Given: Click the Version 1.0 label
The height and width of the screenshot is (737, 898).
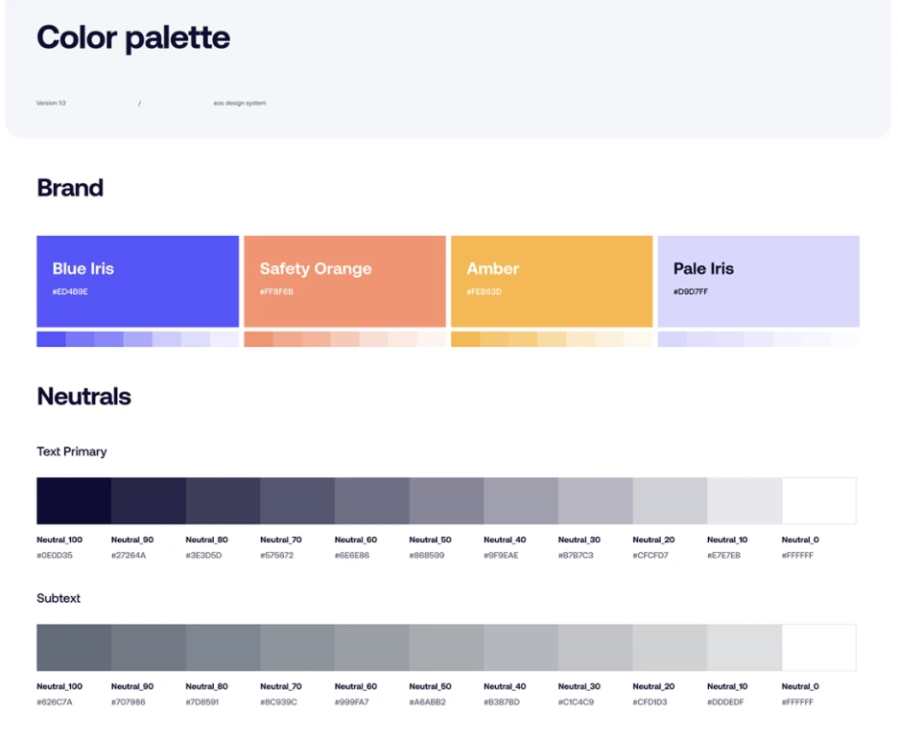Looking at the screenshot, I should pos(52,103).
